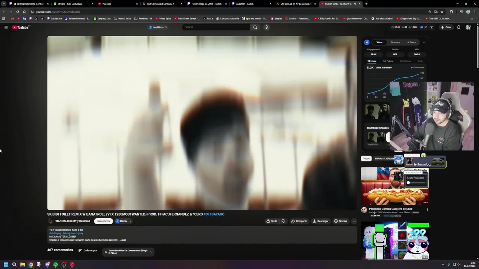Open options for Probando Comida Callejera video
The width and height of the screenshot is (479, 269).
click(427, 209)
